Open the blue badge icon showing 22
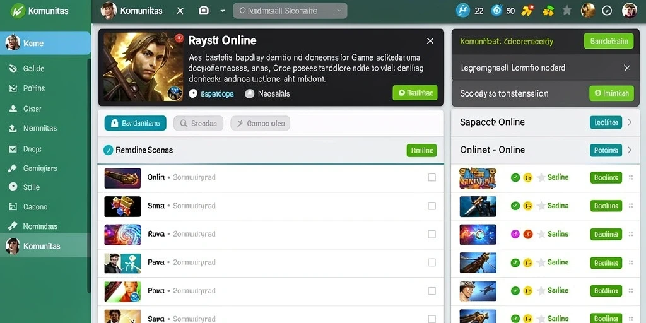Screen dimensions: 646x323 tap(463, 10)
